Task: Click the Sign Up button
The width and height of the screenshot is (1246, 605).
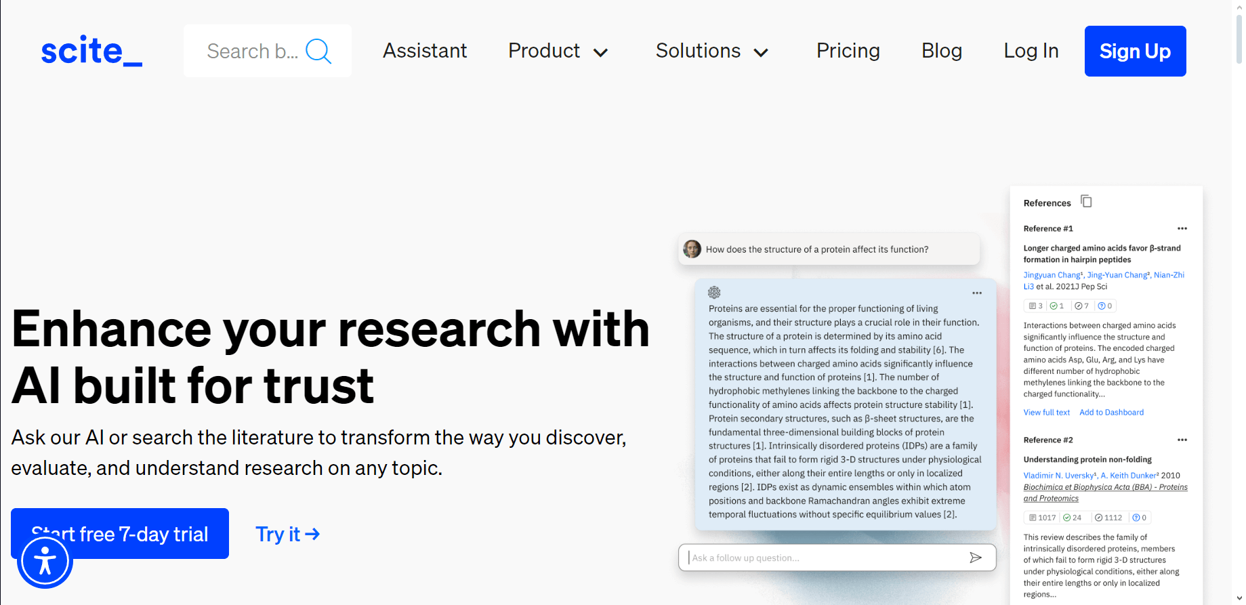Action: (x=1135, y=51)
